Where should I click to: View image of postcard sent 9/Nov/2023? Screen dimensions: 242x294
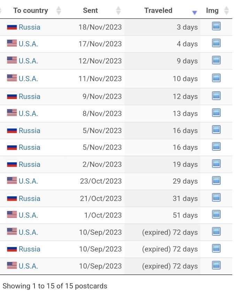(216, 96)
